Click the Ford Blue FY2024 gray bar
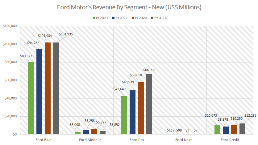Image resolution: width=258 pixels, height=145 pixels. [x=56, y=88]
